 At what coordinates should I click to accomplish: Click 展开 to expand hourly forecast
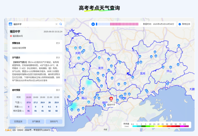click(58, 90)
